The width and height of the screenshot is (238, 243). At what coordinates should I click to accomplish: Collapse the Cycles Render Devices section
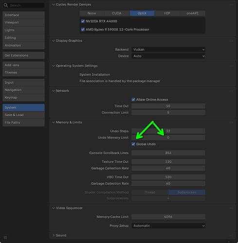point(54,4)
